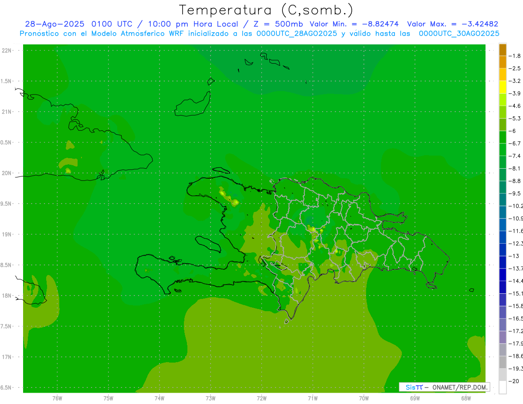The image size is (523, 404).
Task: Click the "19N" latitude axis label
Action: click(7, 234)
